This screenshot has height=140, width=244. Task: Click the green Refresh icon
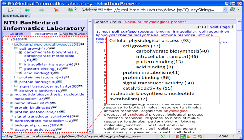(x=70, y=10)
